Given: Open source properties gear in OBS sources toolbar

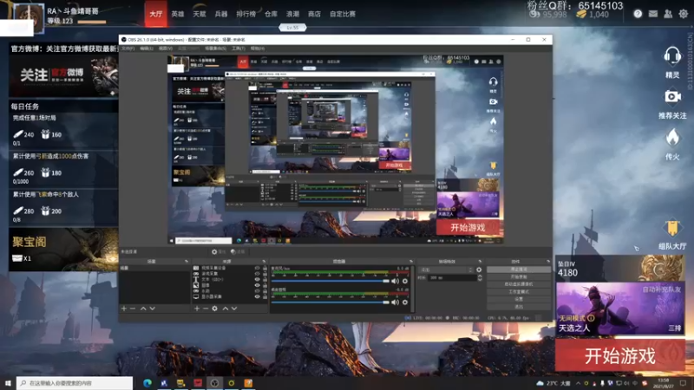Looking at the screenshot, I should point(214,309).
